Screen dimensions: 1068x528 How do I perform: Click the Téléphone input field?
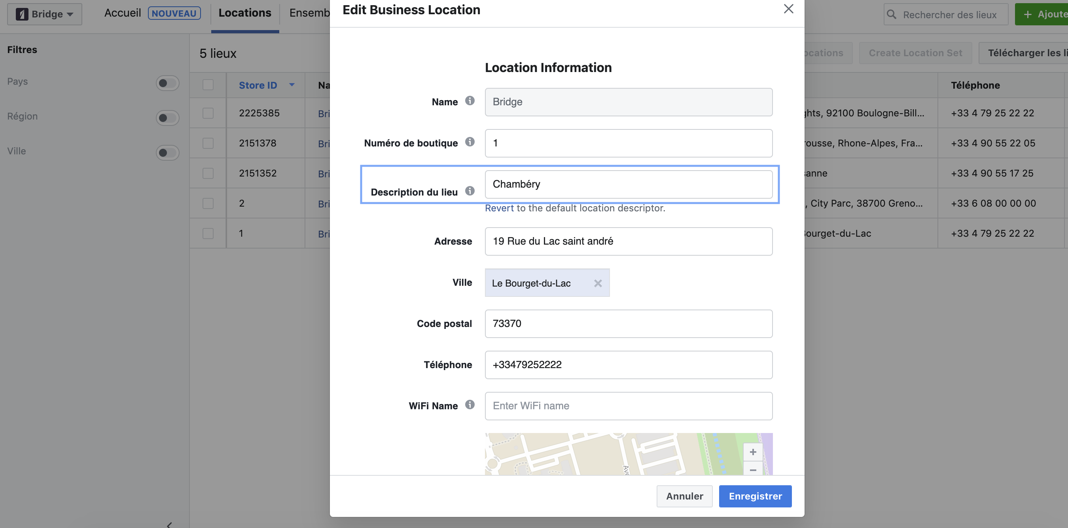629,365
